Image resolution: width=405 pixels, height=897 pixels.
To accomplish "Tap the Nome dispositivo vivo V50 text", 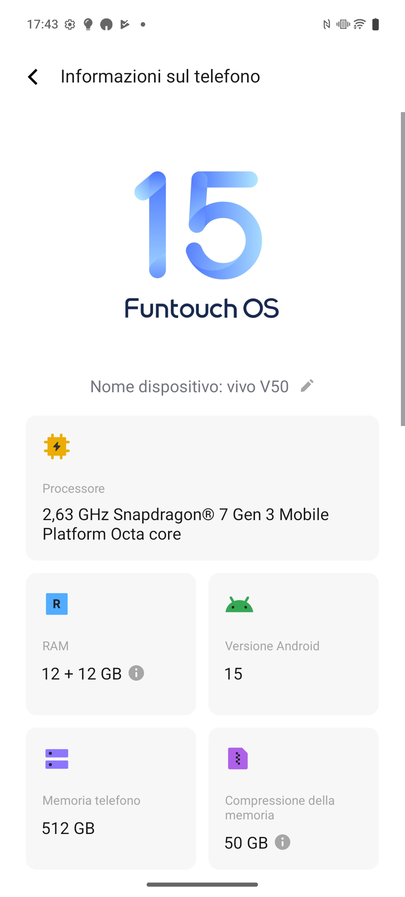I will (189, 386).
